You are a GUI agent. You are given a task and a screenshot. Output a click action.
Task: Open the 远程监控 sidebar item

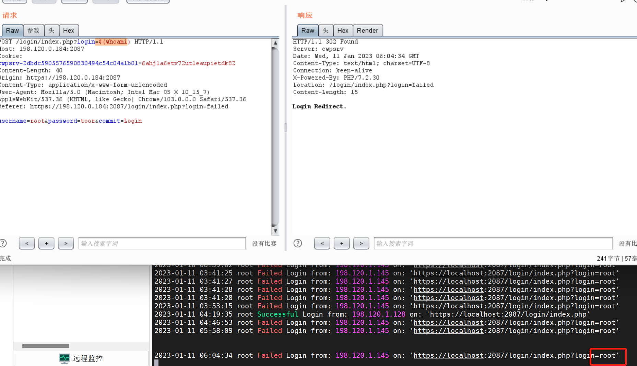coord(81,358)
